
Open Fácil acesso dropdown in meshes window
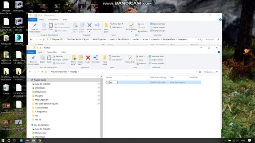[x=116, y=60]
